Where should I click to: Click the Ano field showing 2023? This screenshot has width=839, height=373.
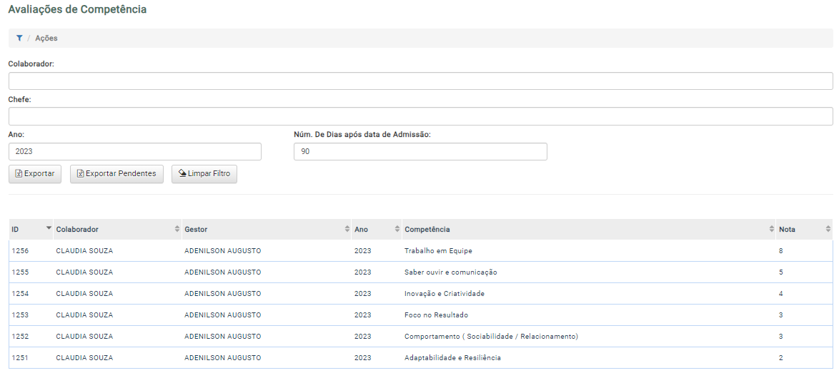pyautogui.click(x=135, y=151)
